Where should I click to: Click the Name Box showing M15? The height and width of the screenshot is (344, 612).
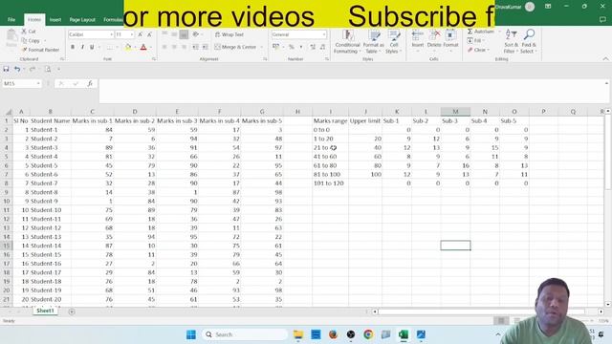coord(21,83)
